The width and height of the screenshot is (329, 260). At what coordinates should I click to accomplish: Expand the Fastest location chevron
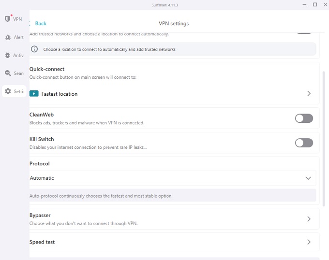tap(309, 93)
